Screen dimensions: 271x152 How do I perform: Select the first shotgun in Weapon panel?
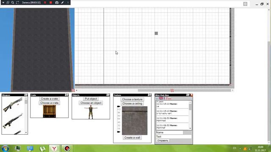click(x=13, y=104)
